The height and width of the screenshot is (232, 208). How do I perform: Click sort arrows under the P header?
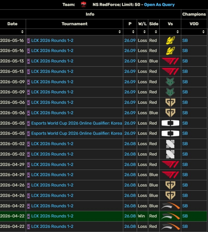coord(133,32)
